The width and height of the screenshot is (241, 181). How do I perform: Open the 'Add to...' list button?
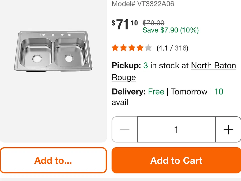pyautogui.click(x=53, y=160)
